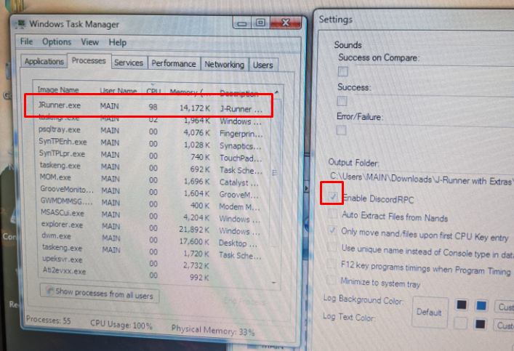Click the Task Manager title bar icon

click(x=21, y=23)
